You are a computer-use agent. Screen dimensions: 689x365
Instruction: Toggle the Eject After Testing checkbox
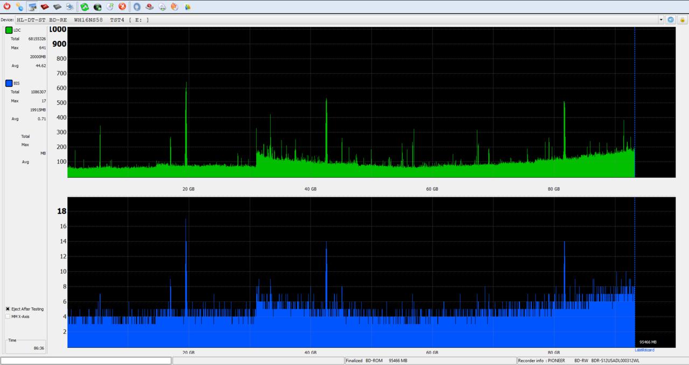coord(8,309)
